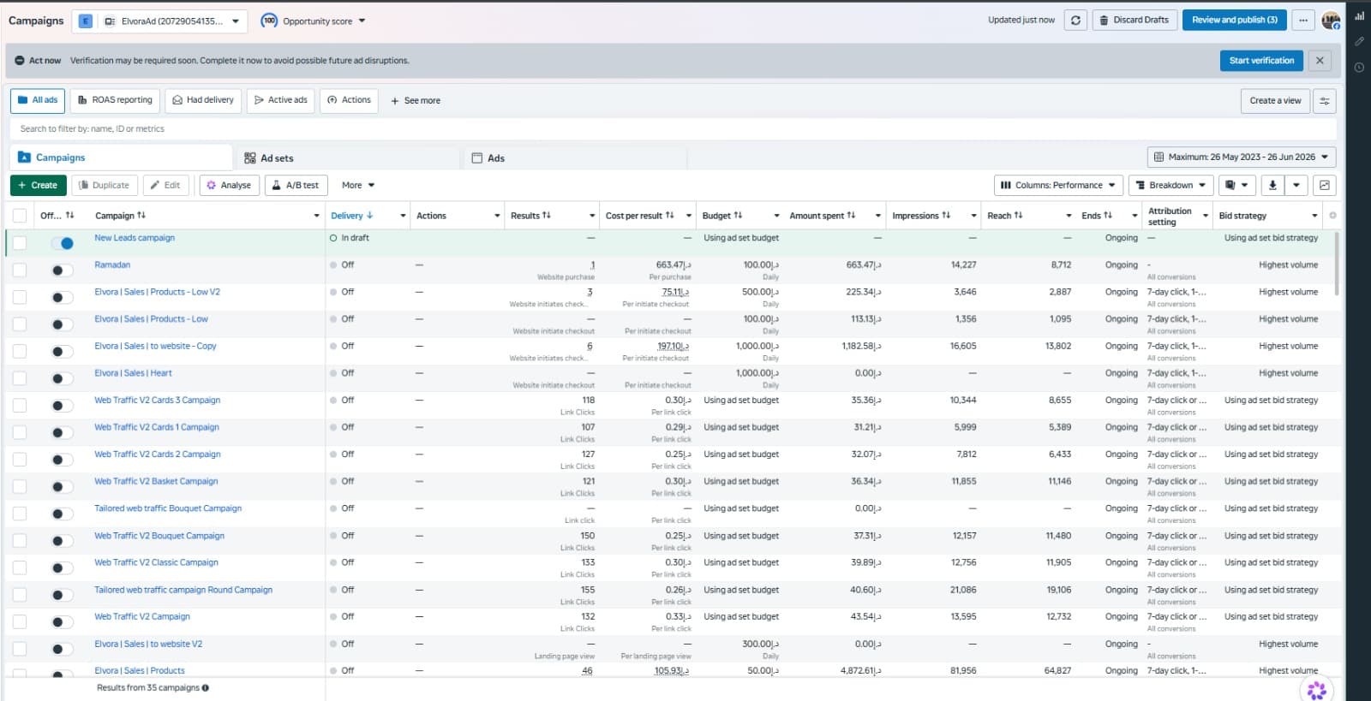Image resolution: width=1371 pixels, height=701 pixels.
Task: Sort by Budget column arrows
Action: click(x=738, y=216)
